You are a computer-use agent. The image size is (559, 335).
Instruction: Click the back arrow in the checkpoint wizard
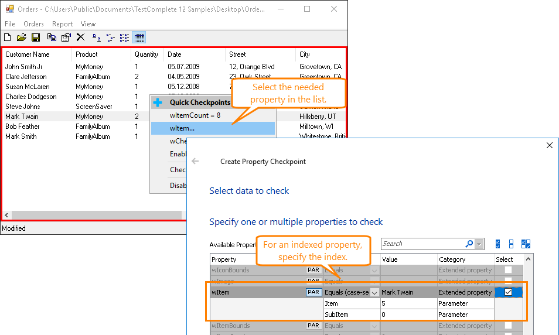click(x=195, y=162)
